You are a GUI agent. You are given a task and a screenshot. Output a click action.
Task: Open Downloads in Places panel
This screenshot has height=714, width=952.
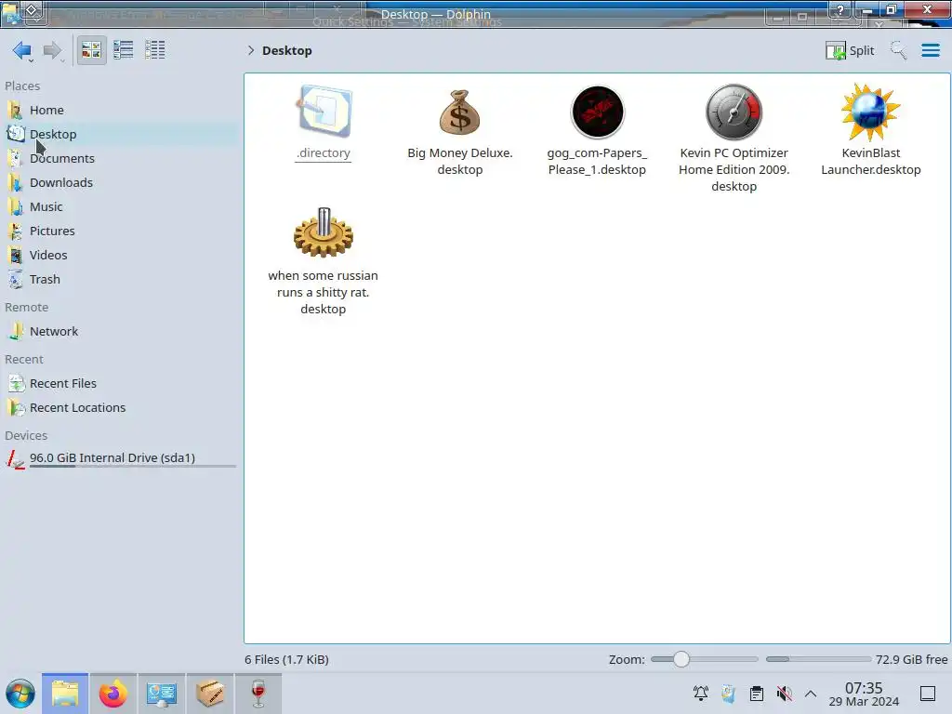click(120, 183)
